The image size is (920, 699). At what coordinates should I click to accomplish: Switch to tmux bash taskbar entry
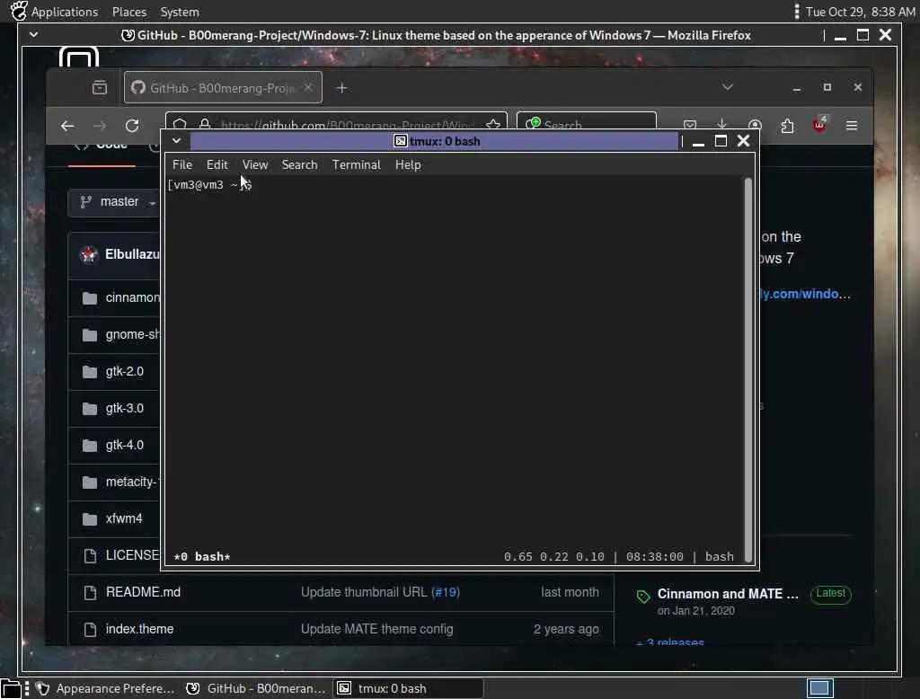[409, 688]
